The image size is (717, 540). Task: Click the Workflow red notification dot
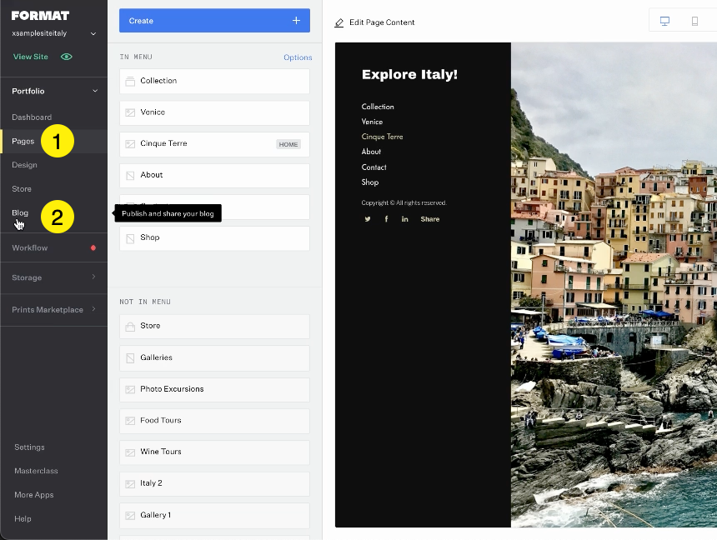point(93,247)
